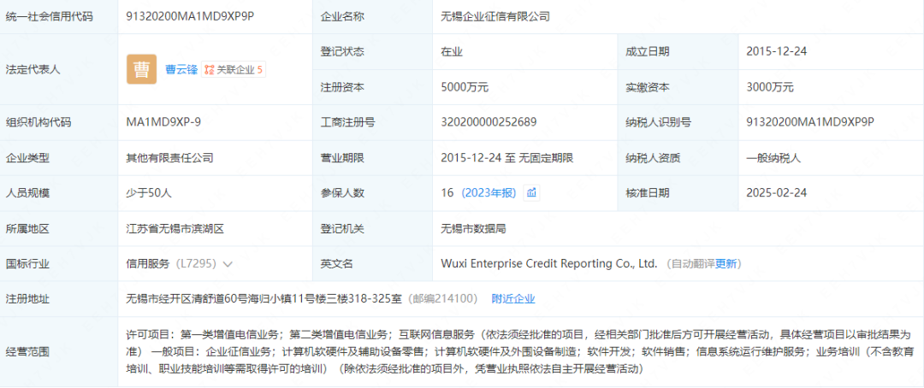924x388 pixels.
Task: Click region 江苏省无锡市滨湖区
Action: coord(175,228)
